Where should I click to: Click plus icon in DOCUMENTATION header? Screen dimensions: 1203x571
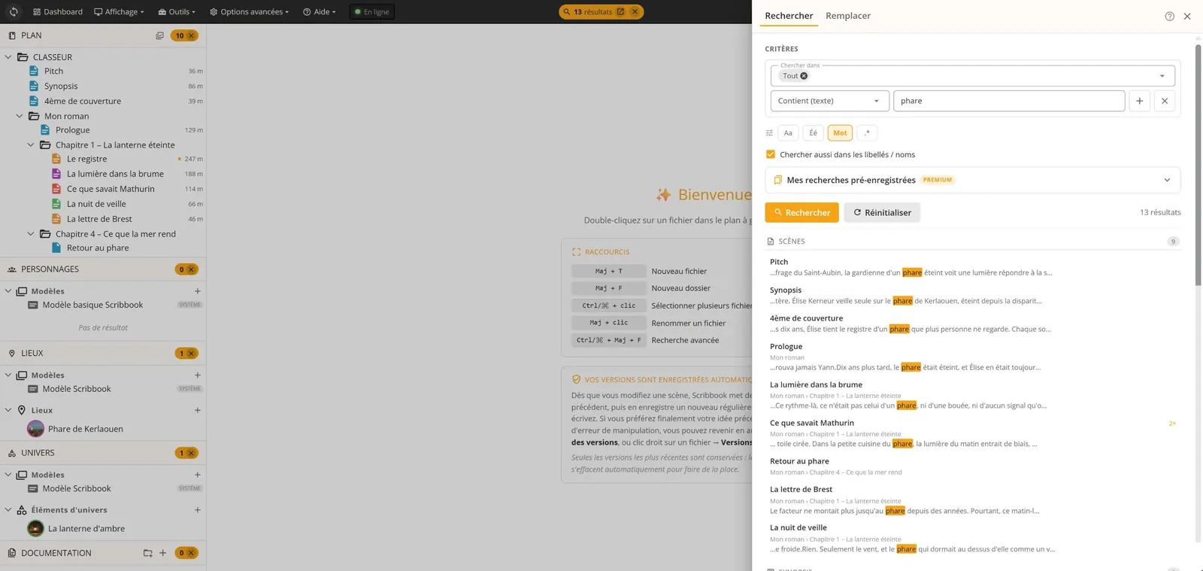[x=162, y=553]
